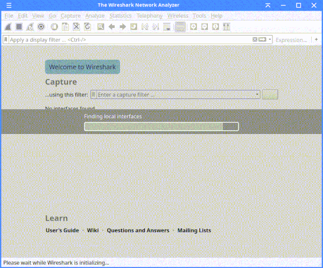Open the Expression… dialog

point(291,40)
